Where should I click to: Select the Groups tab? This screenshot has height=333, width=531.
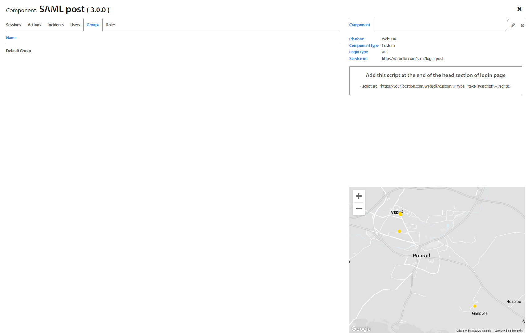point(93,25)
